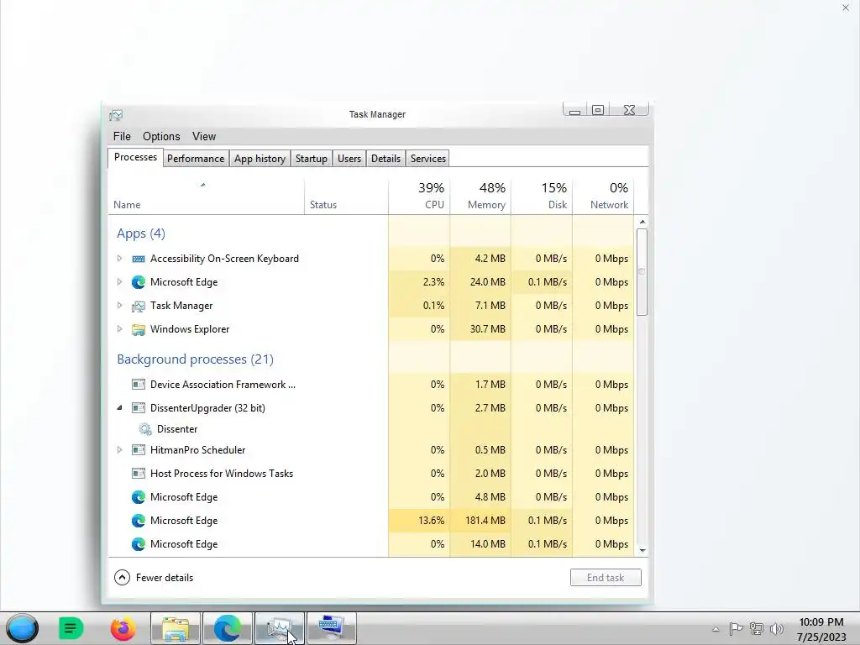
Task: Open the View menu
Action: 204,137
